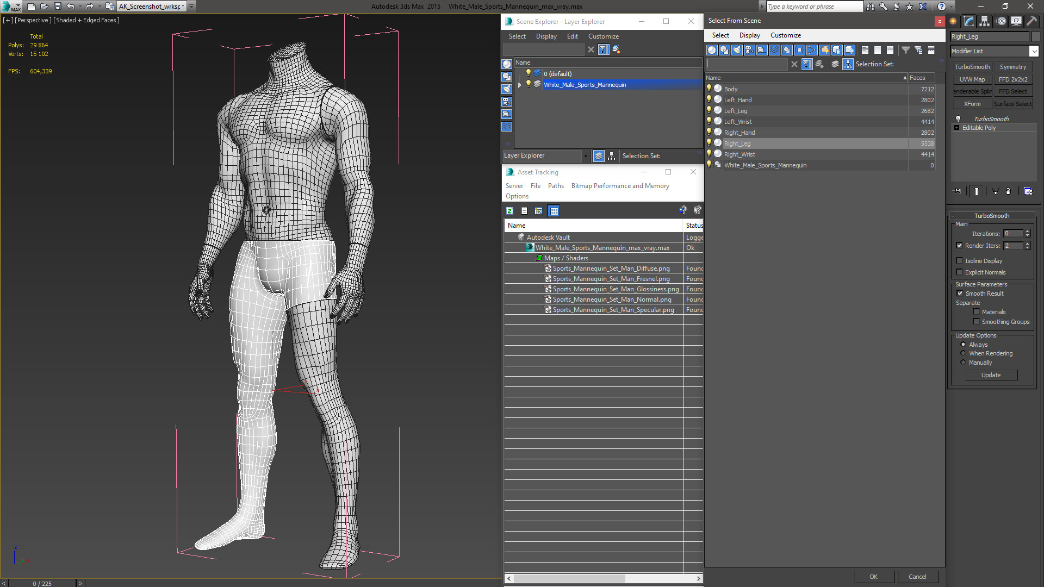This screenshot has height=587, width=1044.
Task: Open the 3ds Max application menu logo
Action: 11,7
